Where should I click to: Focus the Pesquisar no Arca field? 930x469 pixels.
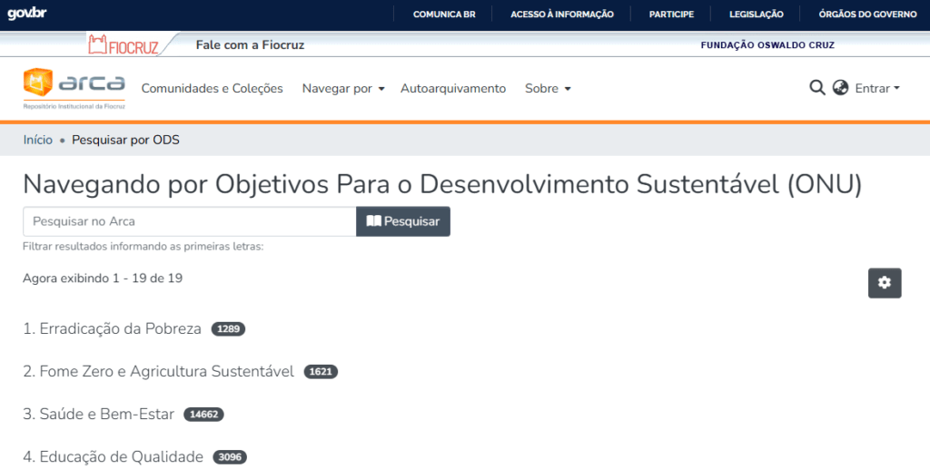pyautogui.click(x=189, y=221)
